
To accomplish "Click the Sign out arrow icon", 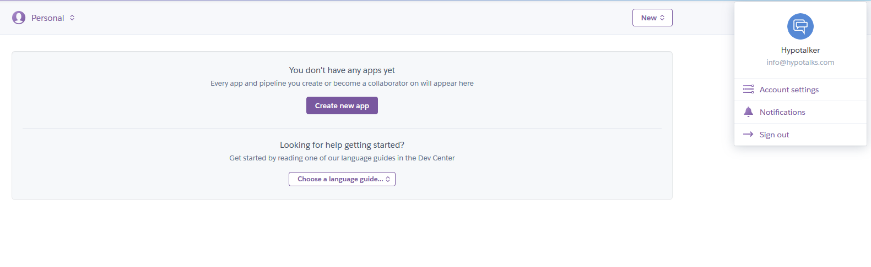I will coord(748,134).
